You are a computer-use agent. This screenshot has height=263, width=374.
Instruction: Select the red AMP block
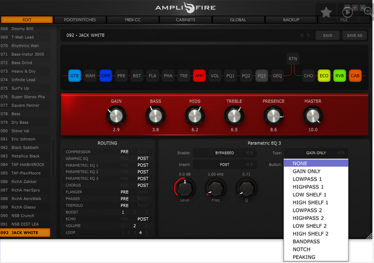(x=199, y=76)
